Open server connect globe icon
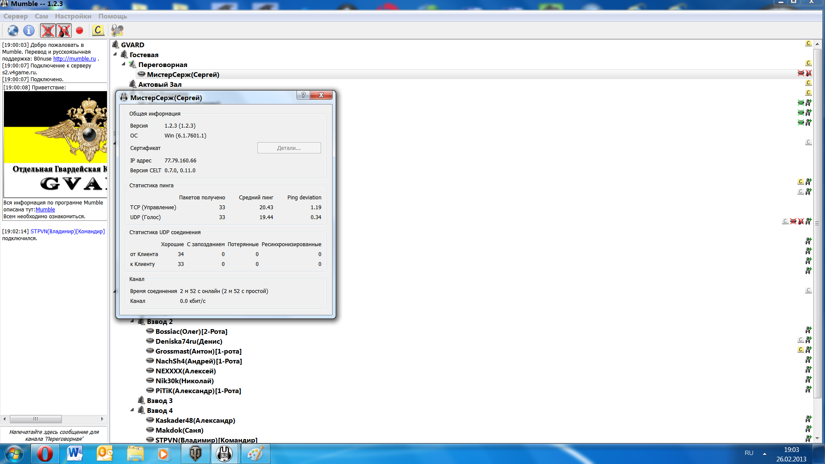 (13, 31)
